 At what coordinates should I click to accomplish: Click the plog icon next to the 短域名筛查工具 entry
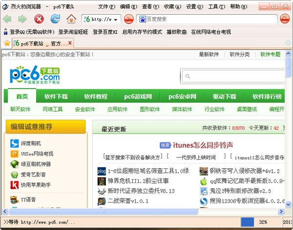click(102, 171)
